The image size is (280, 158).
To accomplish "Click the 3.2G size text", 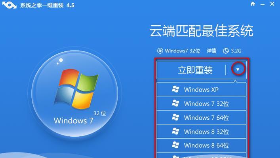I will 236,51.
